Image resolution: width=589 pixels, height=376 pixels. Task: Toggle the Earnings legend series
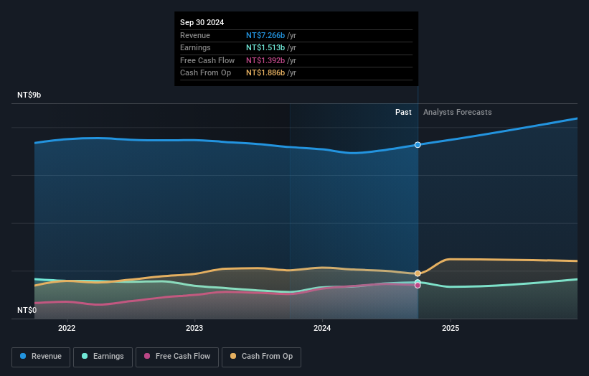[x=103, y=357]
